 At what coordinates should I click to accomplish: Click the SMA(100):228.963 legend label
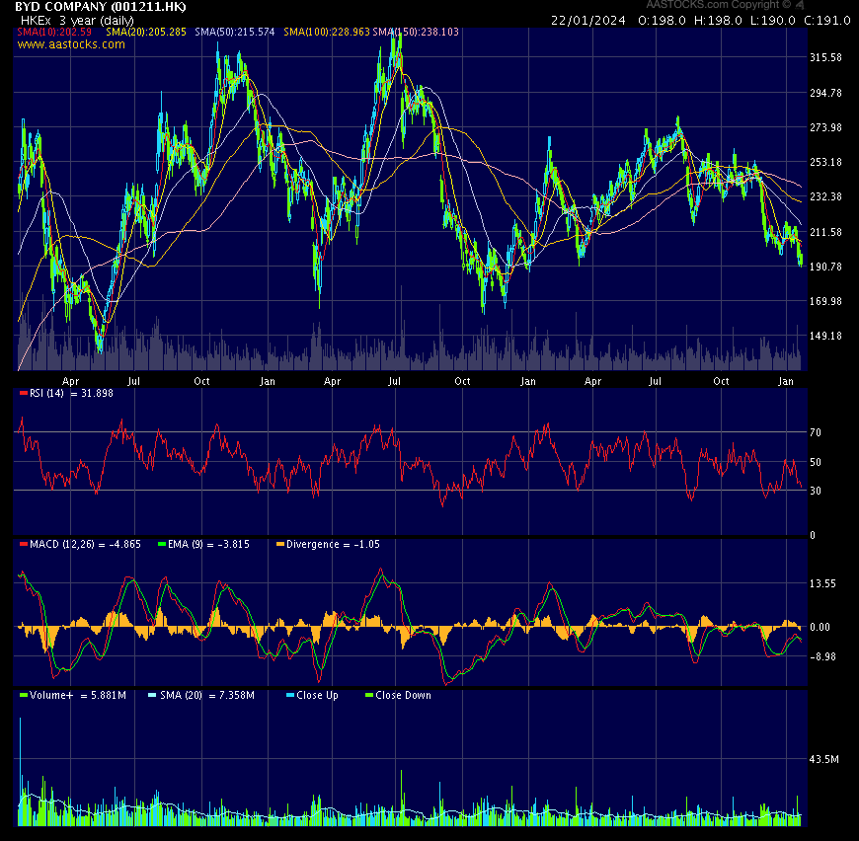(327, 32)
